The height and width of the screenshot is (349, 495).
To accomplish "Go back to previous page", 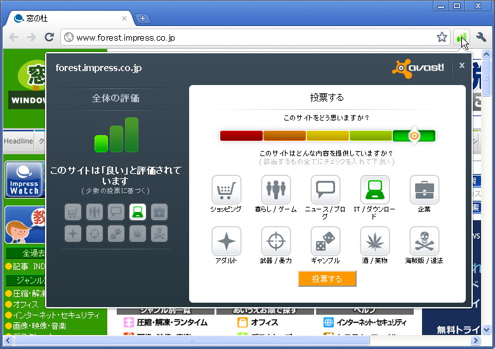I will 13,37.
